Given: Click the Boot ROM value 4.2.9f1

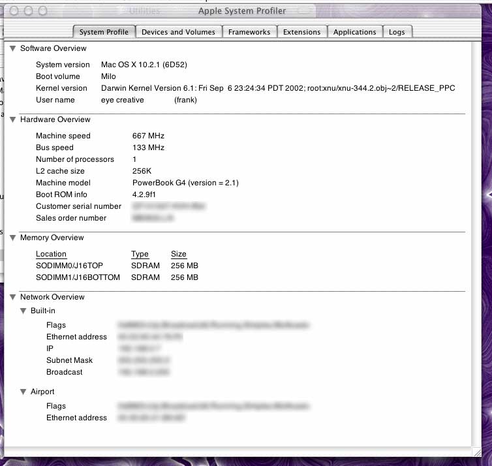Looking at the screenshot, I should coord(144,194).
